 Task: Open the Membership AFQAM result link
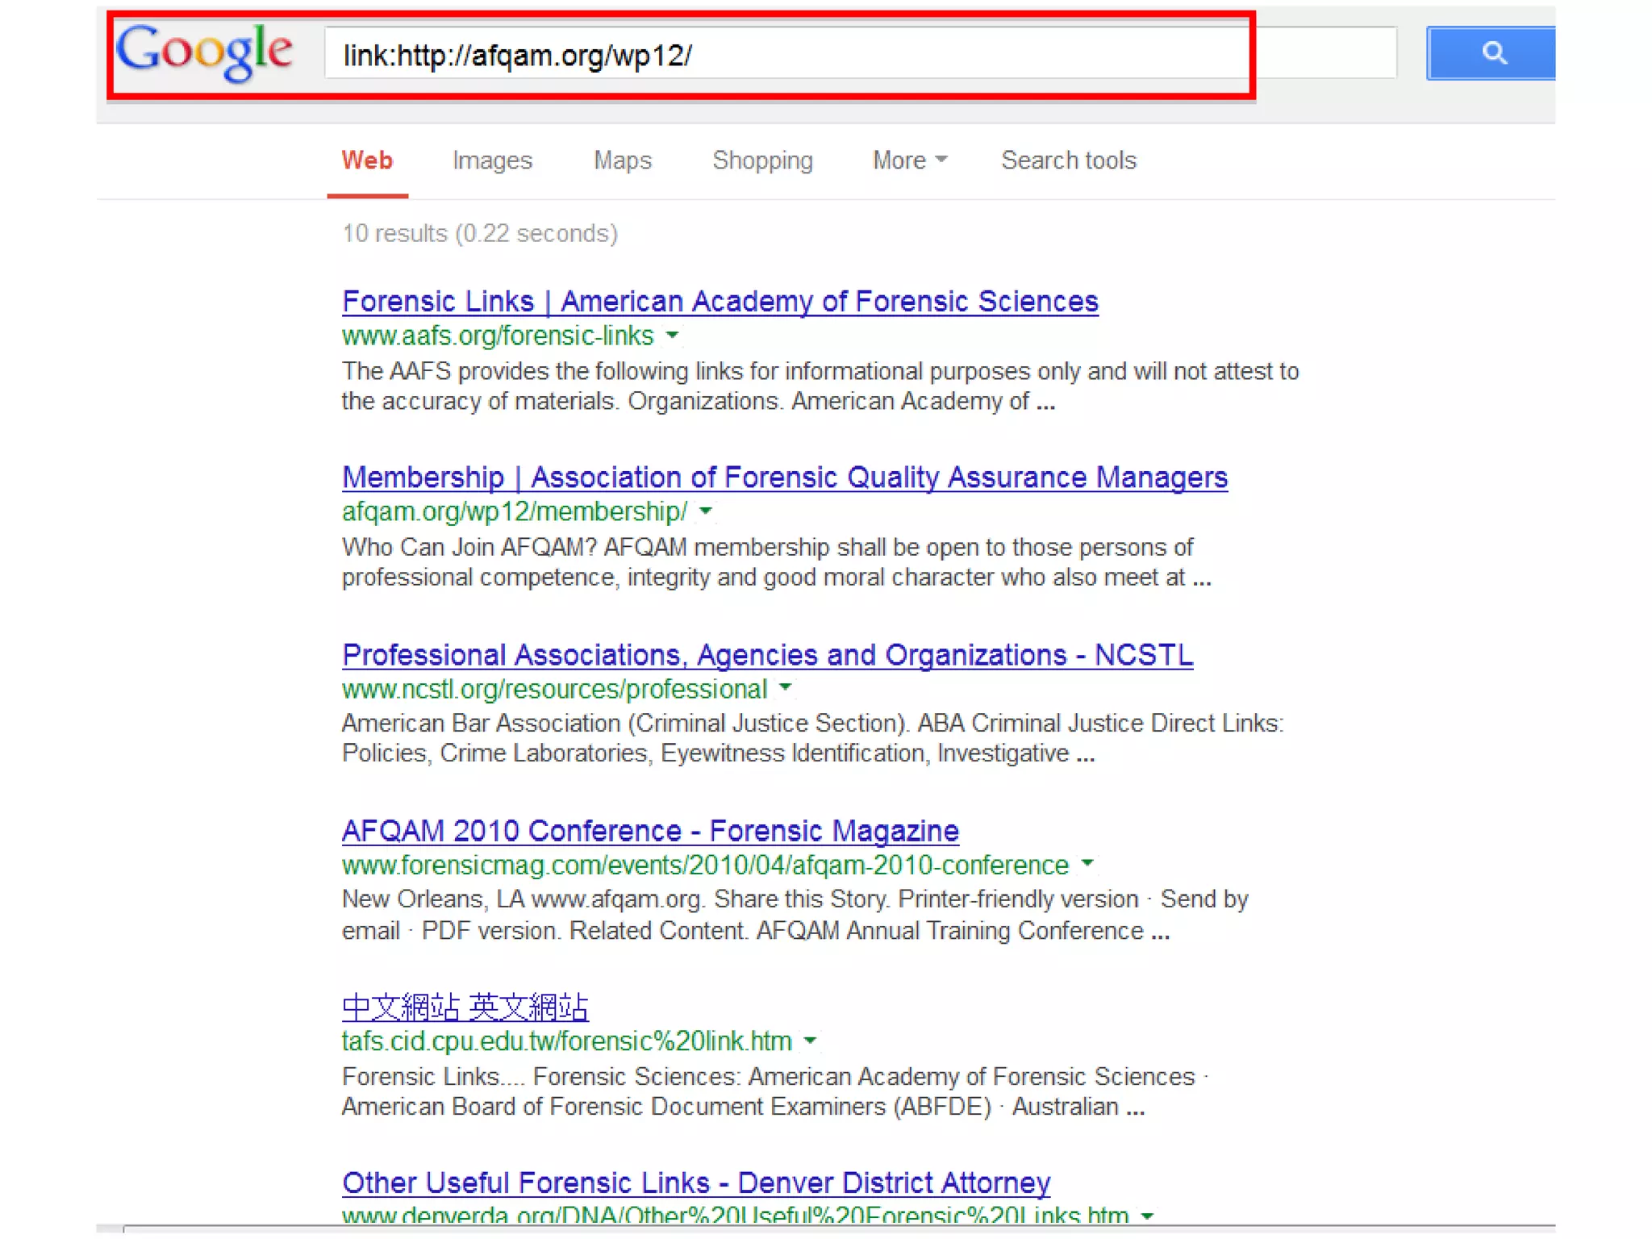tap(784, 478)
